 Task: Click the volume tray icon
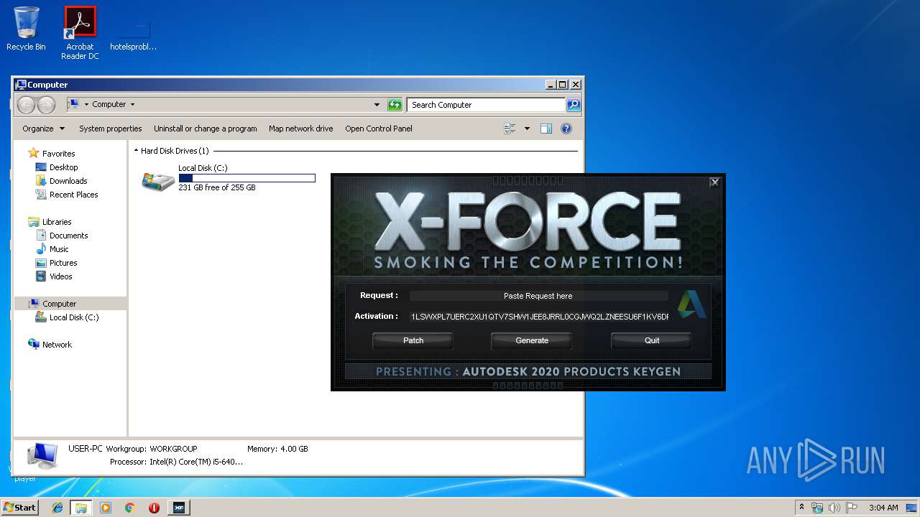tap(834, 508)
